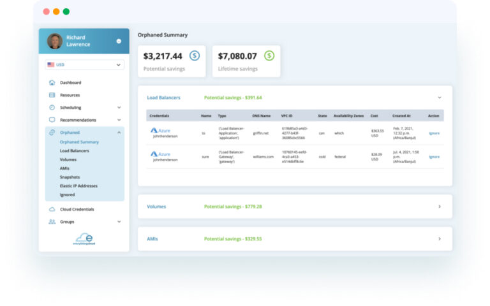The height and width of the screenshot is (306, 490).
Task: Click the everythingcloud logo in the sidebar
Action: [84, 239]
